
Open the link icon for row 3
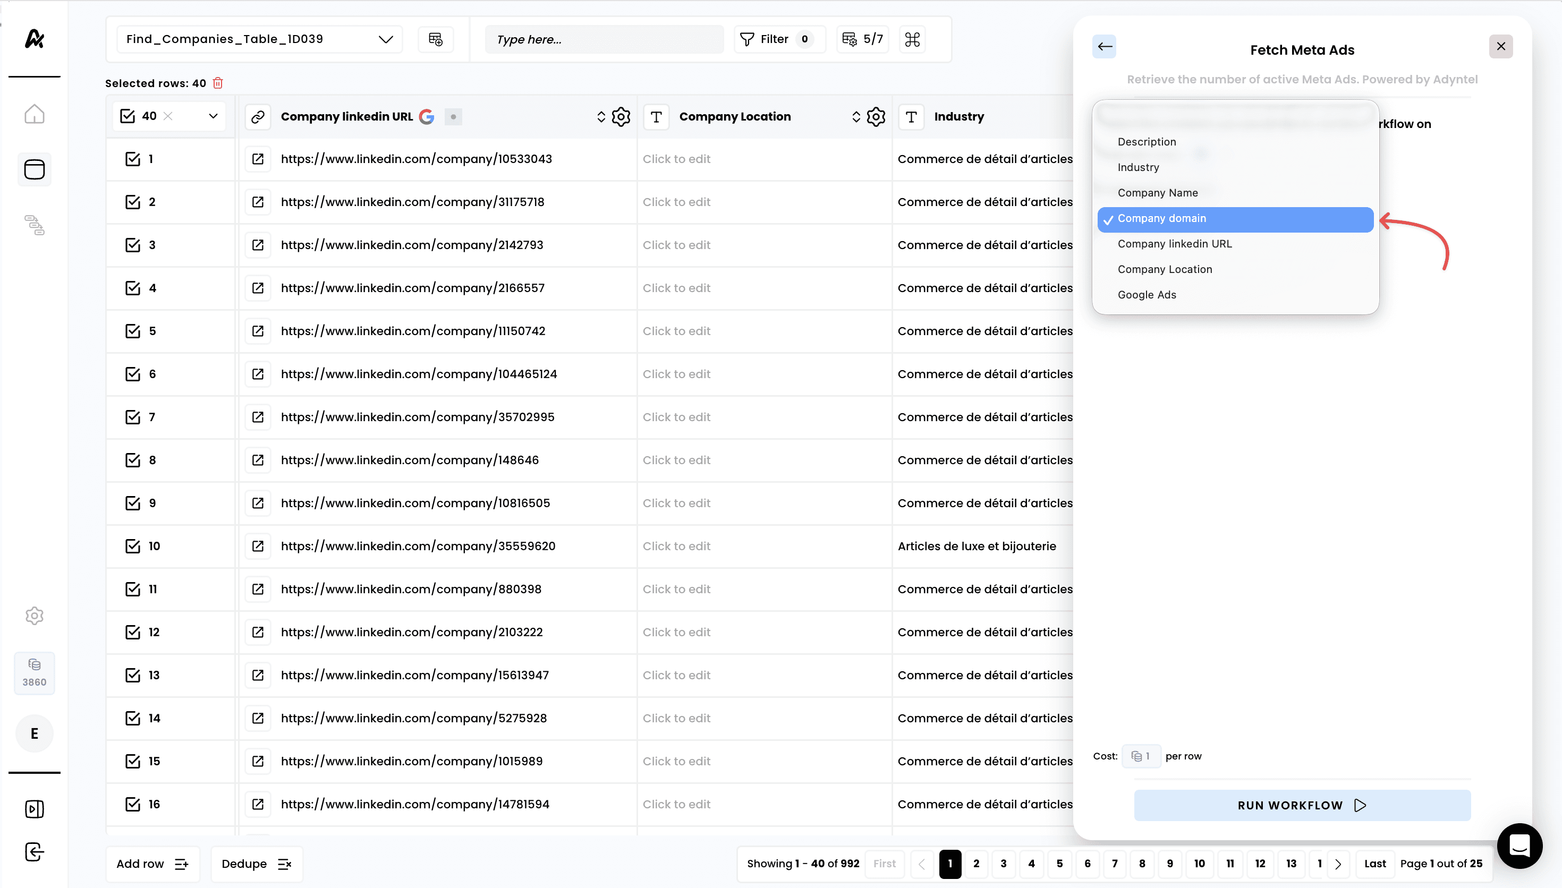[258, 245]
